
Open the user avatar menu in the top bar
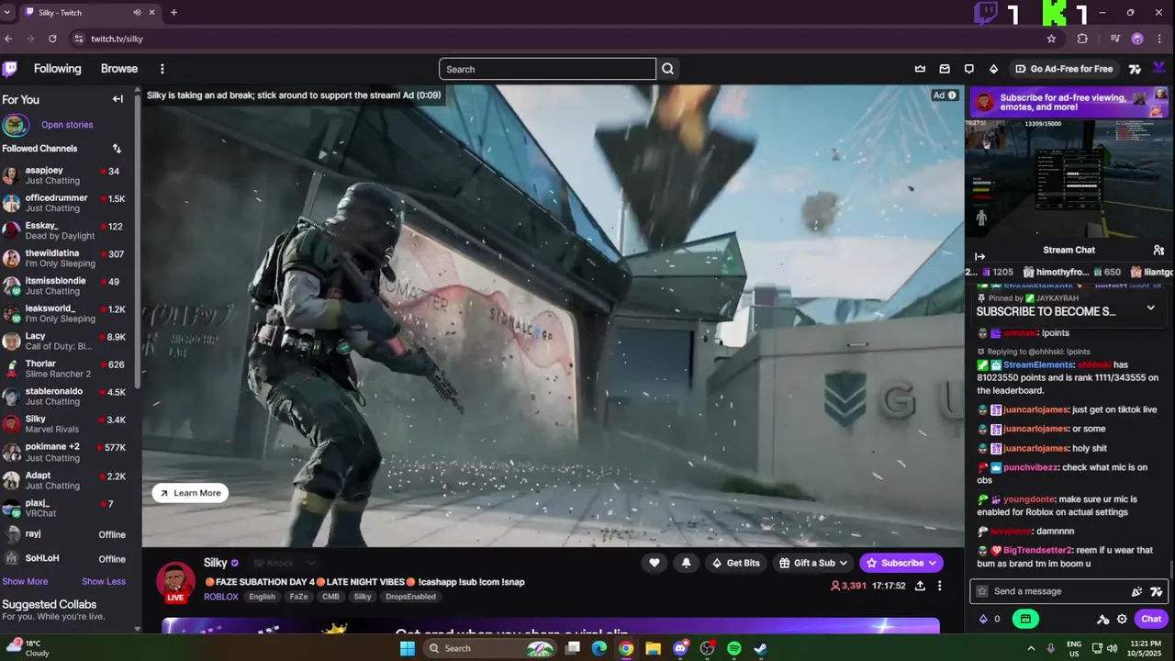click(1159, 68)
